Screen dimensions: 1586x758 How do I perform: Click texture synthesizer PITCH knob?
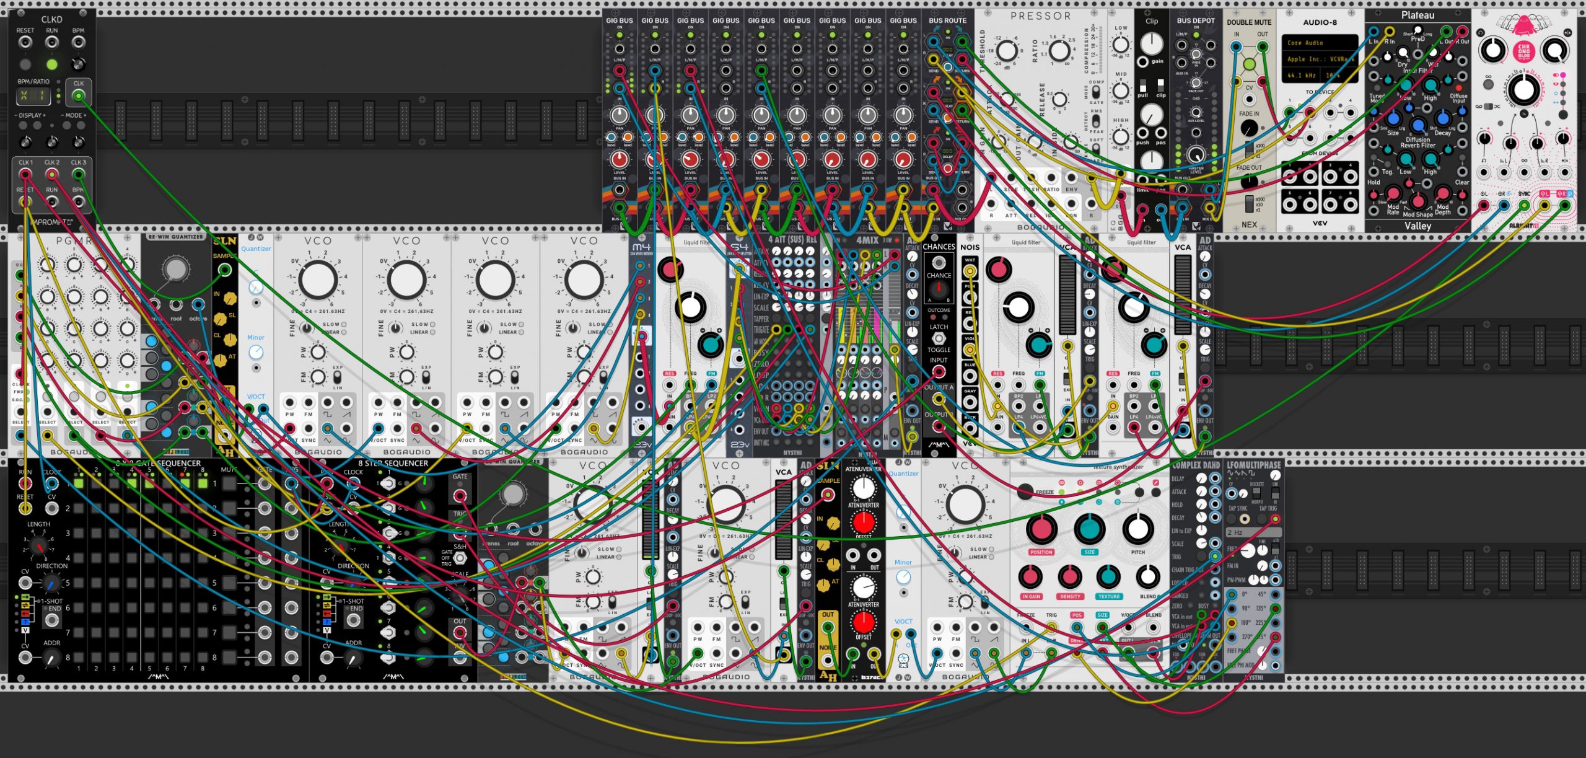pos(1138,528)
